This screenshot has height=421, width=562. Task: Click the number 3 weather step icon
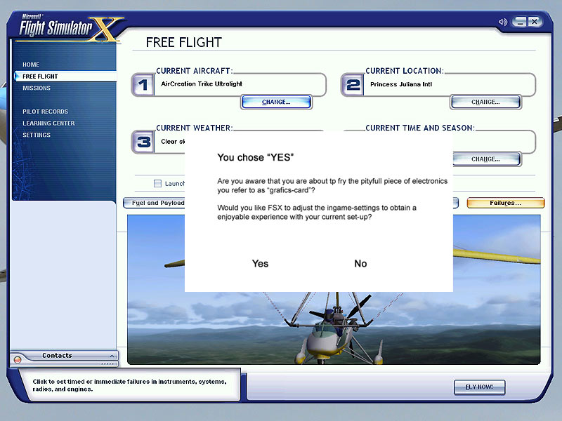click(x=143, y=142)
